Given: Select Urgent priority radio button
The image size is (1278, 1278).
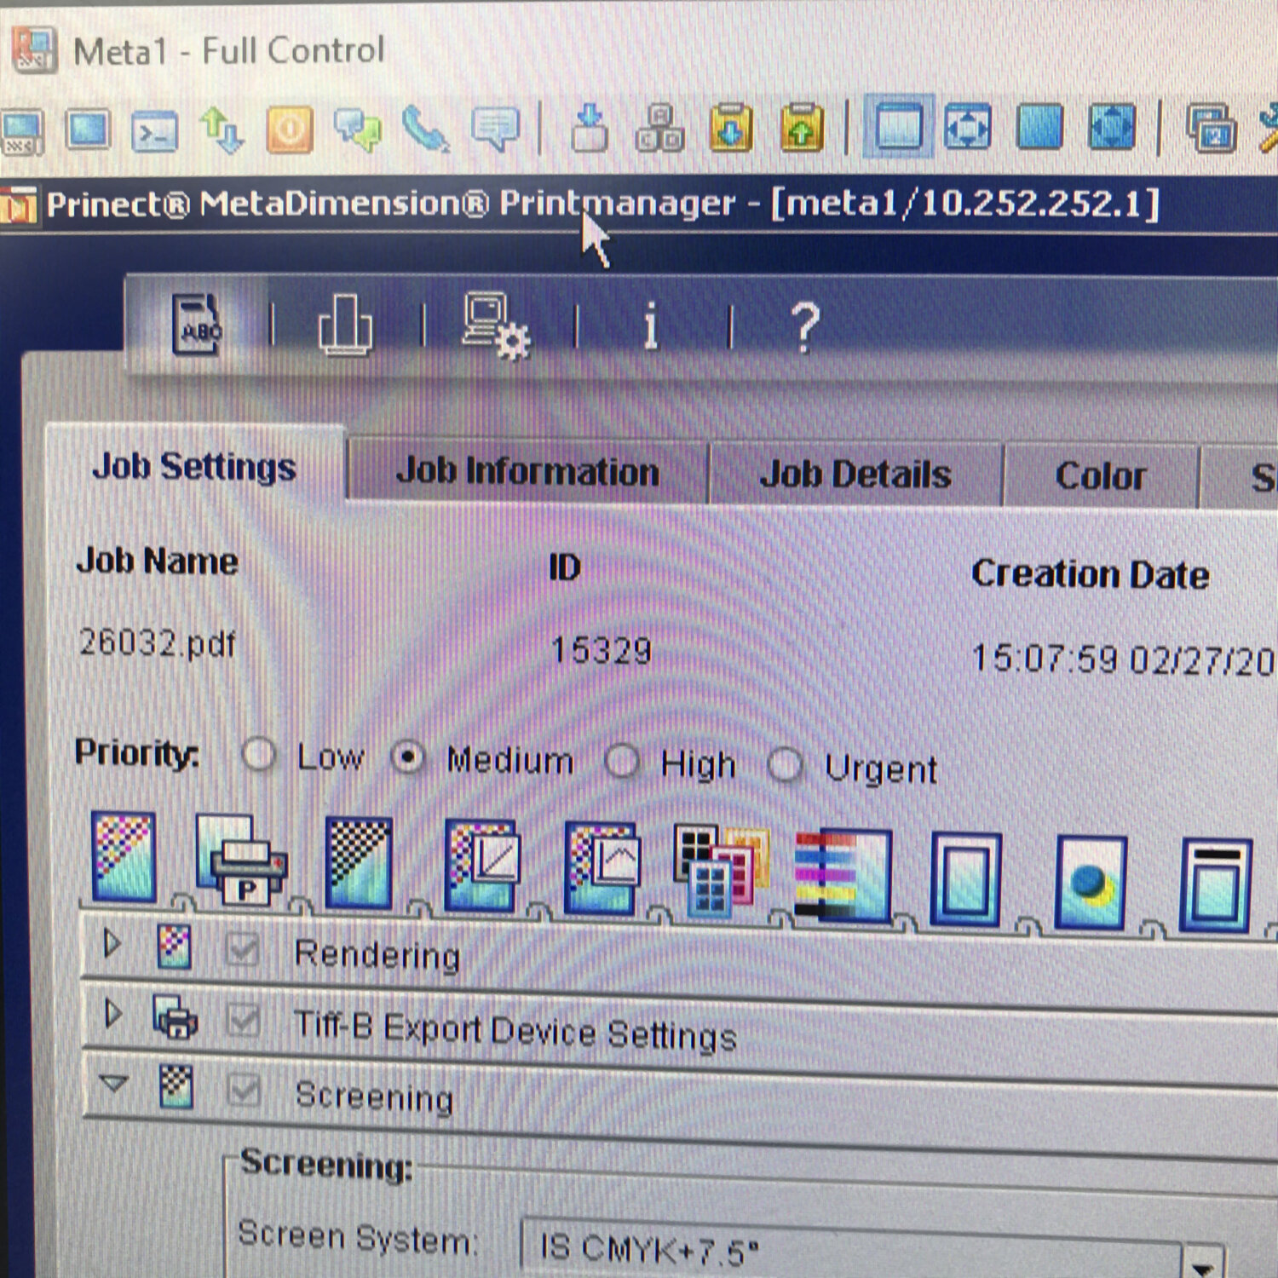Looking at the screenshot, I should (785, 764).
